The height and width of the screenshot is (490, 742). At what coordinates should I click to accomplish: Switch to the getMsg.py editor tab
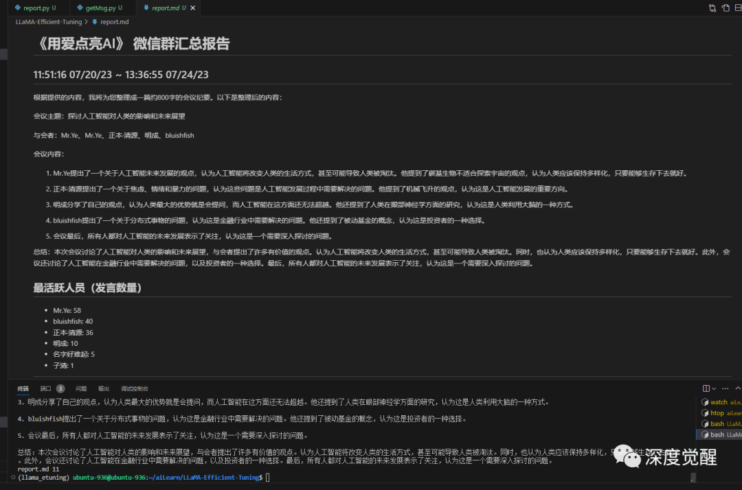coord(102,8)
